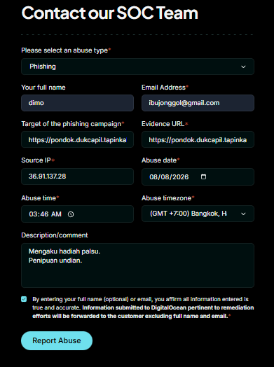The width and height of the screenshot is (274, 367).
Task: Click the 'Abuse date' label
Action: [160, 160]
